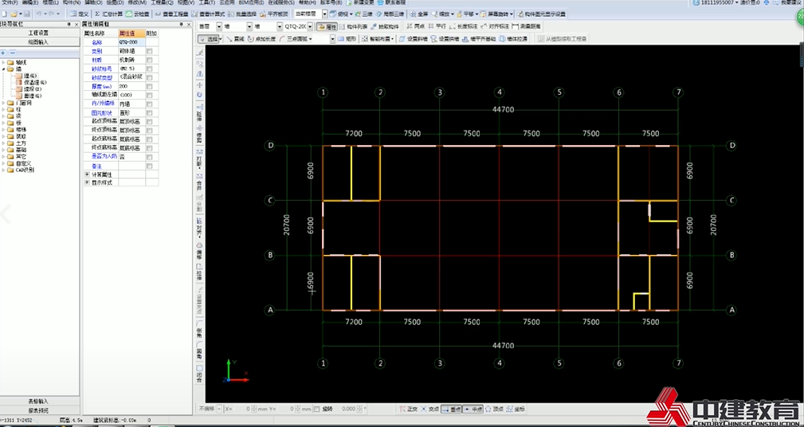Tick the 附加 checkbox for 材质 row
Image resolution: width=804 pixels, height=427 pixels.
point(149,60)
